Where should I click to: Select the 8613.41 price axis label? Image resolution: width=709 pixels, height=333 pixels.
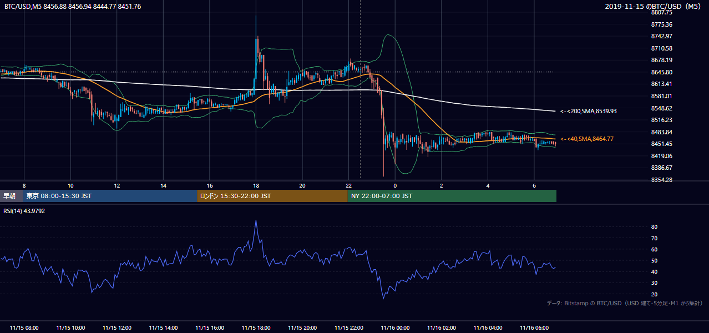662,84
